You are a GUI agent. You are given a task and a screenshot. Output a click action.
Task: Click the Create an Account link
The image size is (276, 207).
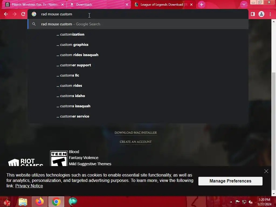point(136,142)
